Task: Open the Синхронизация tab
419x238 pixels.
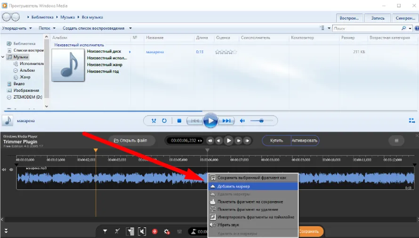Action: click(405, 18)
